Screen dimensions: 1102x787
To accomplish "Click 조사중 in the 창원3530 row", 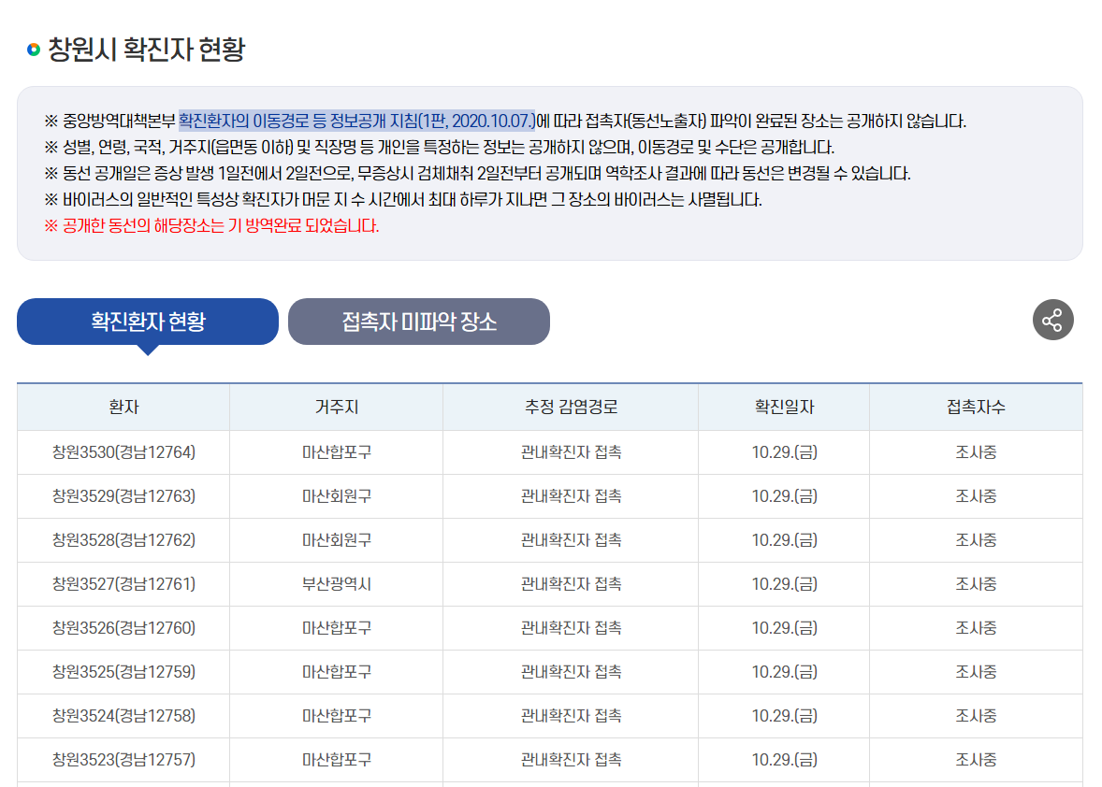I will point(976,452).
